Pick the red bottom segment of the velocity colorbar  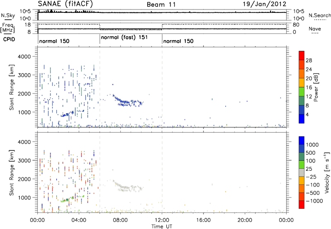302,205
